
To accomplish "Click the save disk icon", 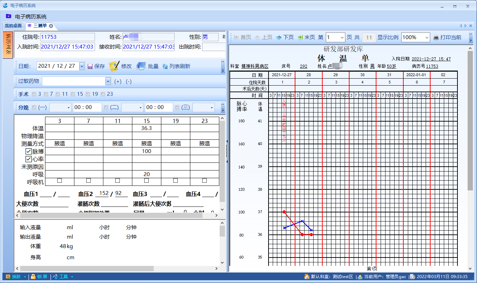I will pos(90,66).
